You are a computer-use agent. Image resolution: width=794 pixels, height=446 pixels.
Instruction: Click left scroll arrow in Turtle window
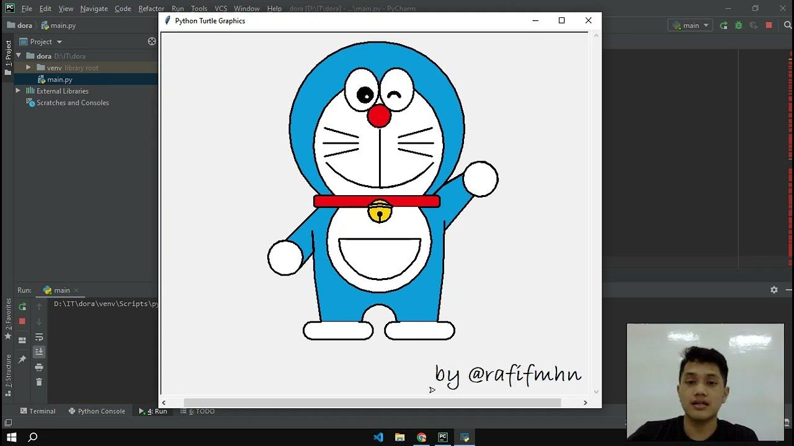pos(164,403)
